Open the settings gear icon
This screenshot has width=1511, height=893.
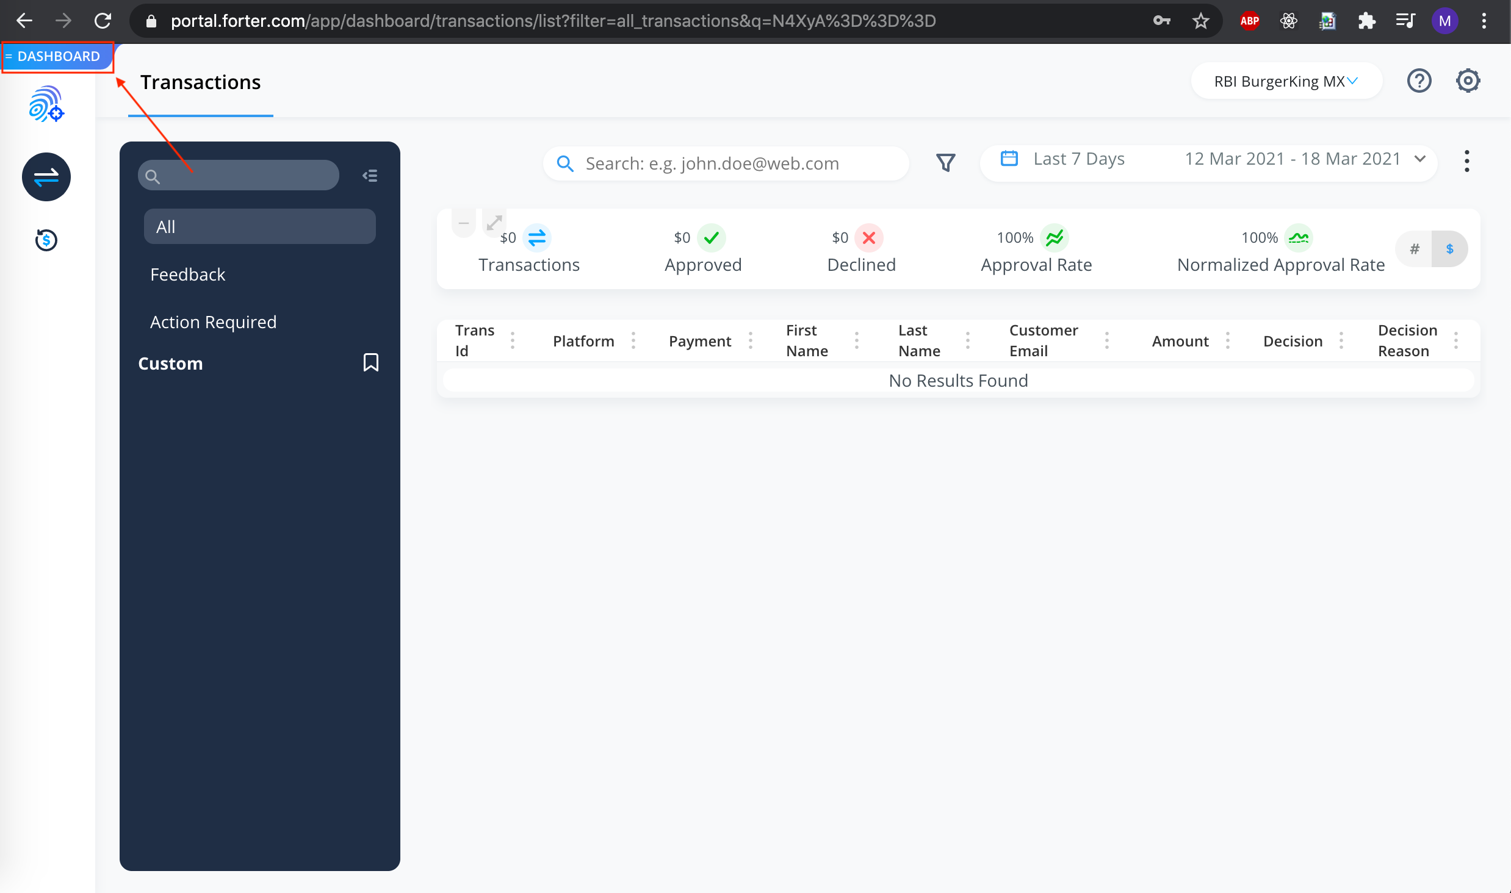[1468, 81]
